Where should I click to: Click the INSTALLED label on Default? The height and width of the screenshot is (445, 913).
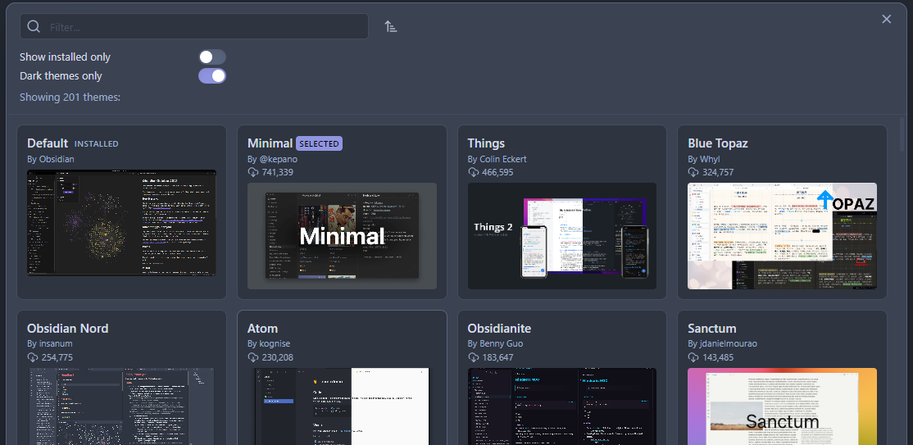point(96,144)
